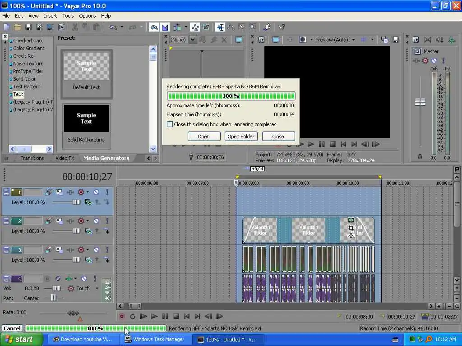
Task: Click the New project icon in the toolbar
Action: (x=6, y=27)
